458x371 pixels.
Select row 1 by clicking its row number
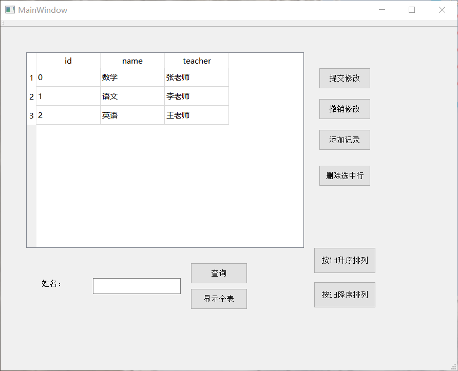coord(31,77)
